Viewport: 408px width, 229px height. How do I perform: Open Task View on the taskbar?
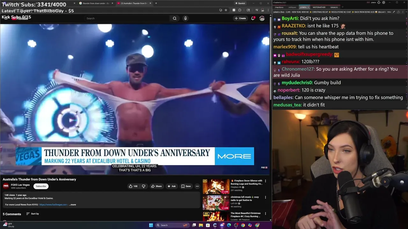coord(194,225)
